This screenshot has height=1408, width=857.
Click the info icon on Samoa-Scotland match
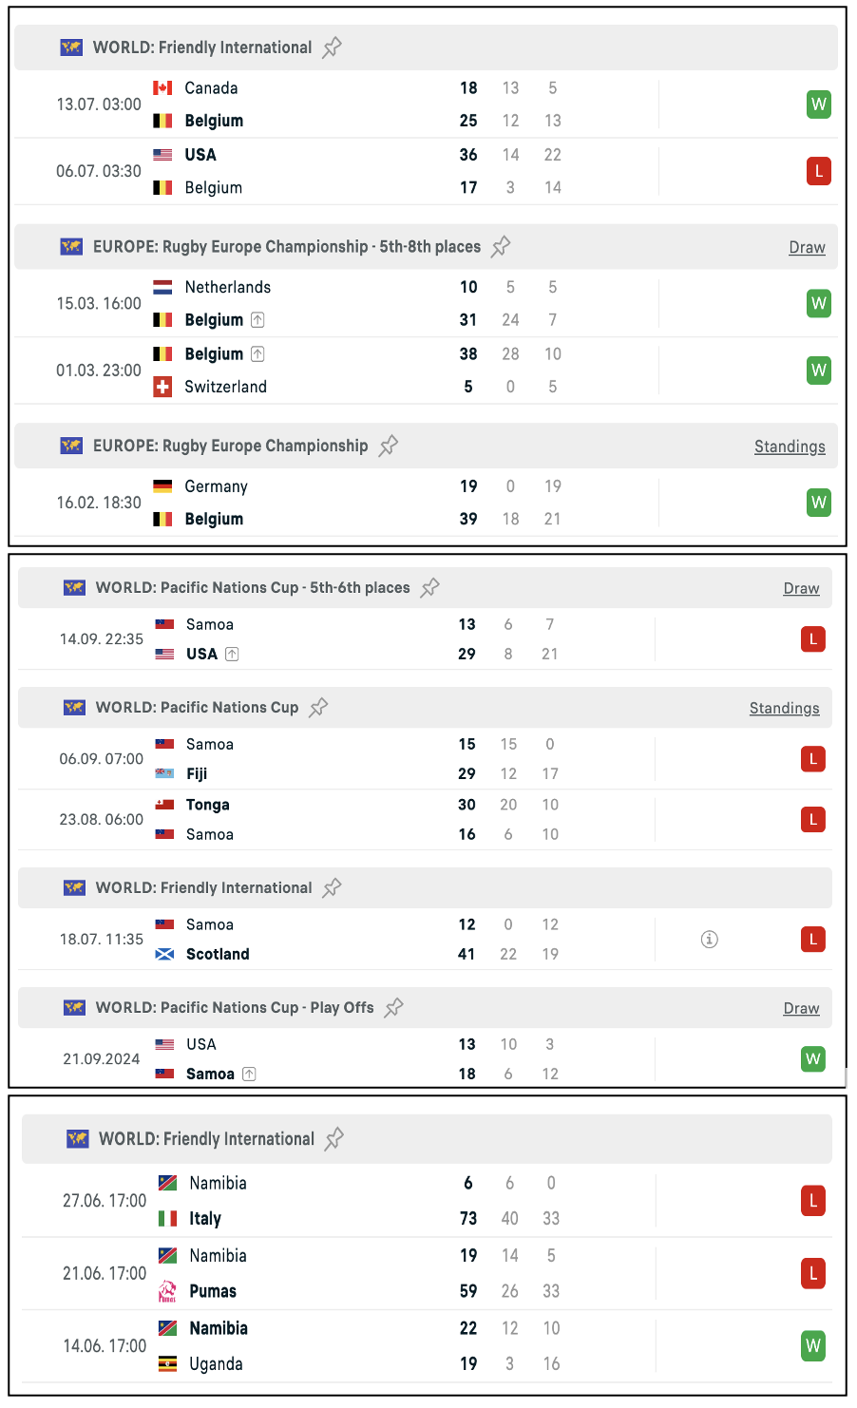[709, 940]
